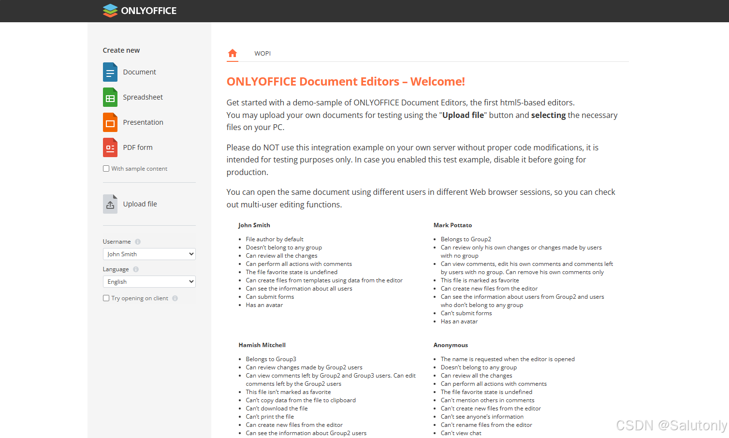Click the Language field label
The height and width of the screenshot is (438, 729).
point(116,269)
